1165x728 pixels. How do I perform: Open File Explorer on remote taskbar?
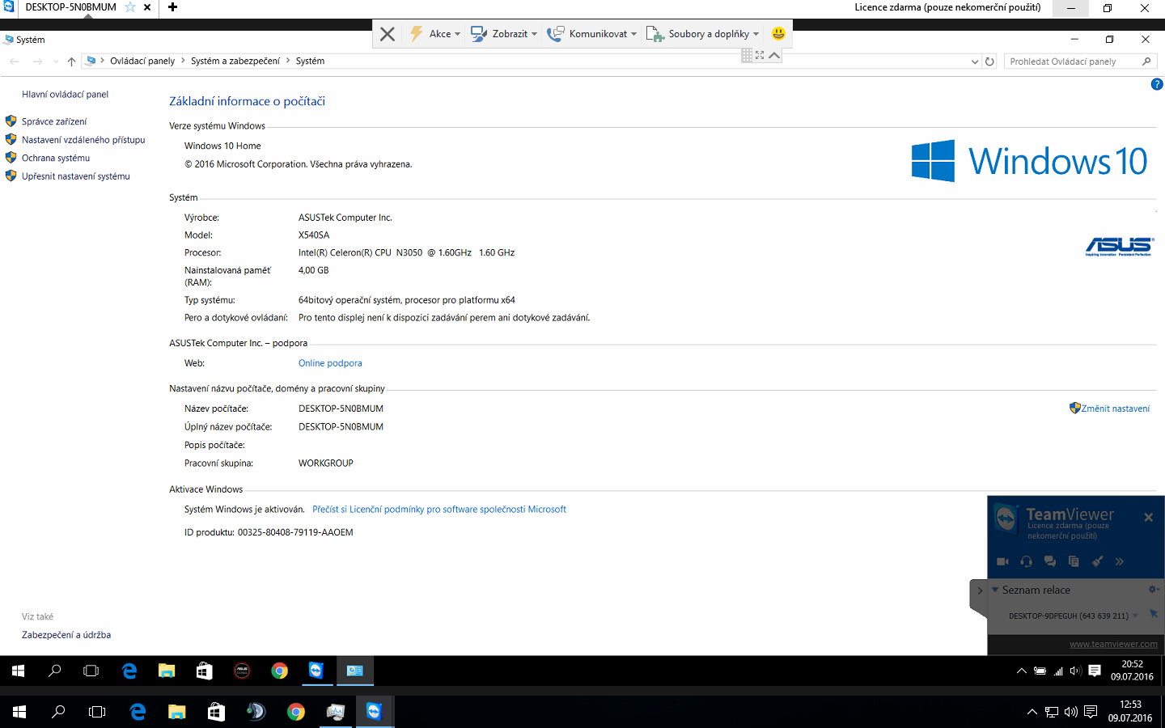(x=167, y=671)
